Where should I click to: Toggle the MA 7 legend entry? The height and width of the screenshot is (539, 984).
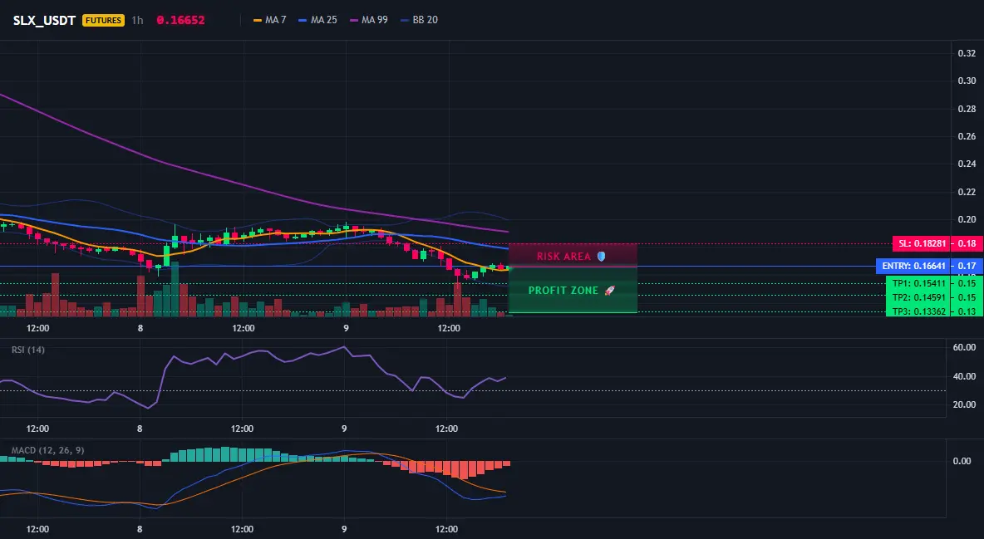click(270, 20)
